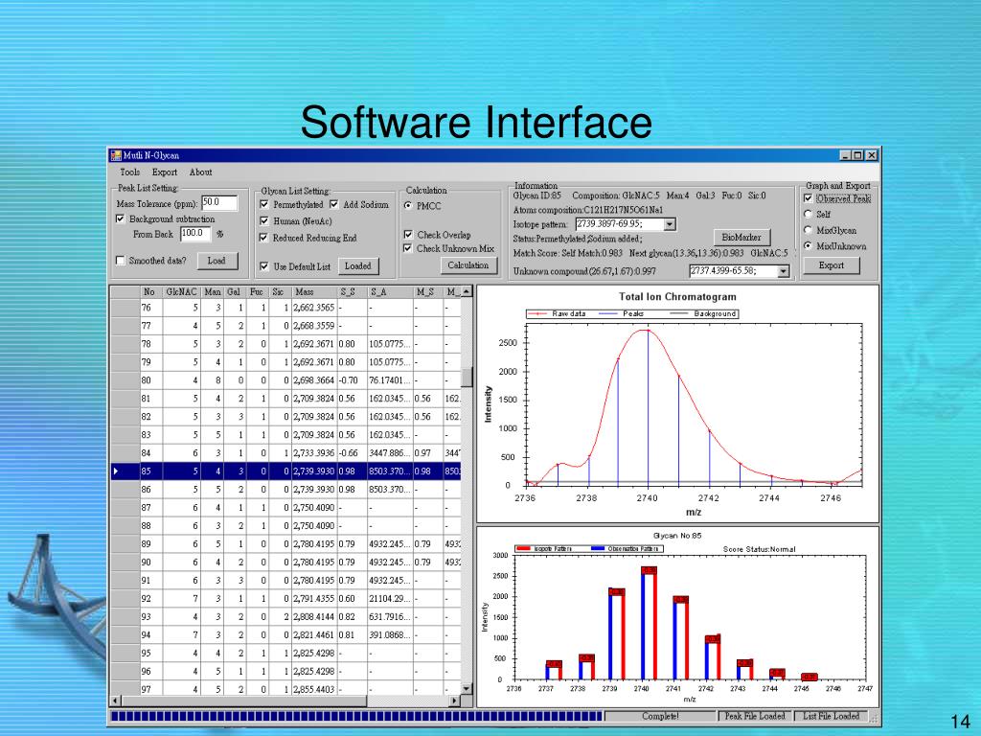This screenshot has width=981, height=736.
Task: Click the row selector arrow for row 85
Action: [x=118, y=471]
